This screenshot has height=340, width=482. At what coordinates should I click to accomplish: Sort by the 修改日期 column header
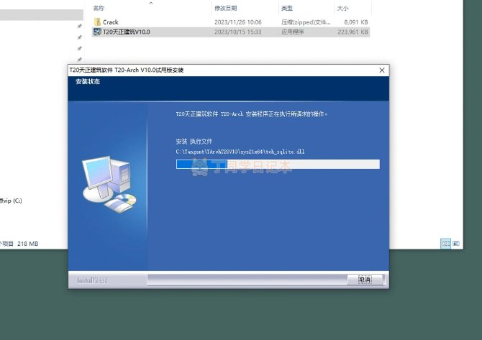226,8
